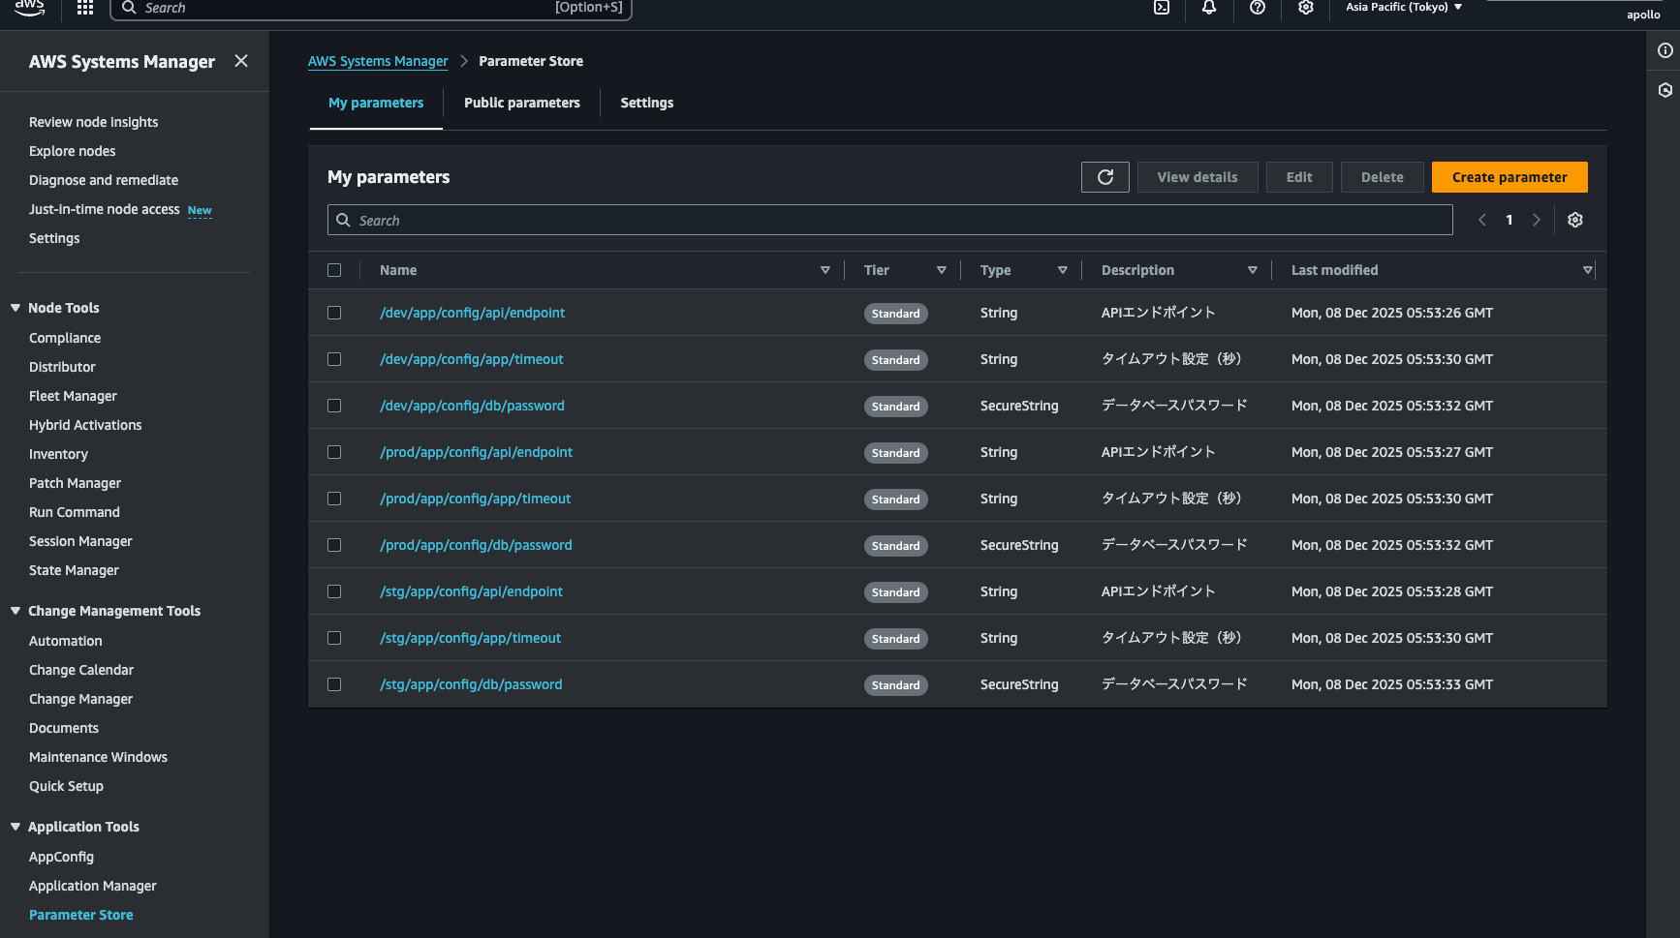
Task: Switch to the Public parameters tab
Action: click(x=521, y=103)
